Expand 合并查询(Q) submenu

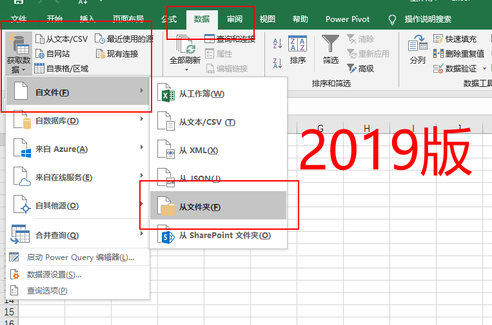tap(78, 235)
